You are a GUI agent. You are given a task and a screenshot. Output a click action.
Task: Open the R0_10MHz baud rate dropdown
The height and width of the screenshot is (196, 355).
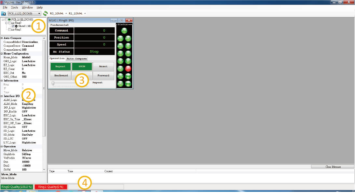pos(66,14)
